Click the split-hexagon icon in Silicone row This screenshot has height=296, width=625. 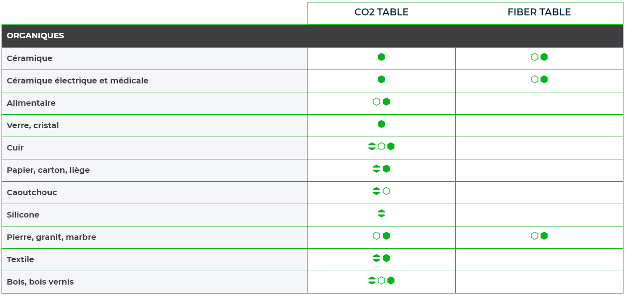[x=381, y=214]
